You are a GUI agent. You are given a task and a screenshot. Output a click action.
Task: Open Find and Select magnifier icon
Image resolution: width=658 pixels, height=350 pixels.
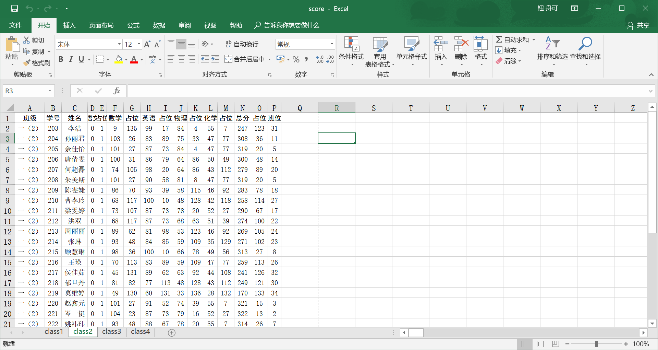pos(585,44)
